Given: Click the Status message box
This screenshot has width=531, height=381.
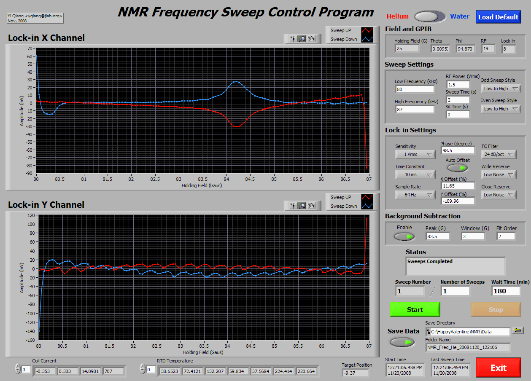Looking at the screenshot, I should click(x=455, y=266).
